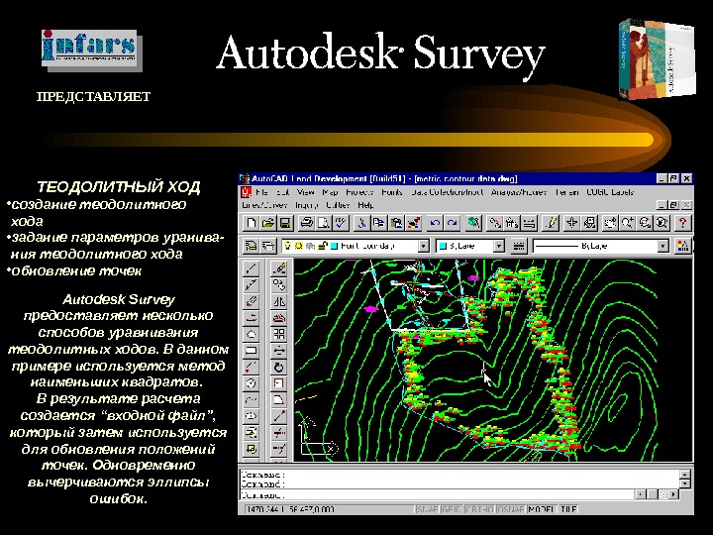Open the File menu
This screenshot has width=713, height=535.
(261, 192)
